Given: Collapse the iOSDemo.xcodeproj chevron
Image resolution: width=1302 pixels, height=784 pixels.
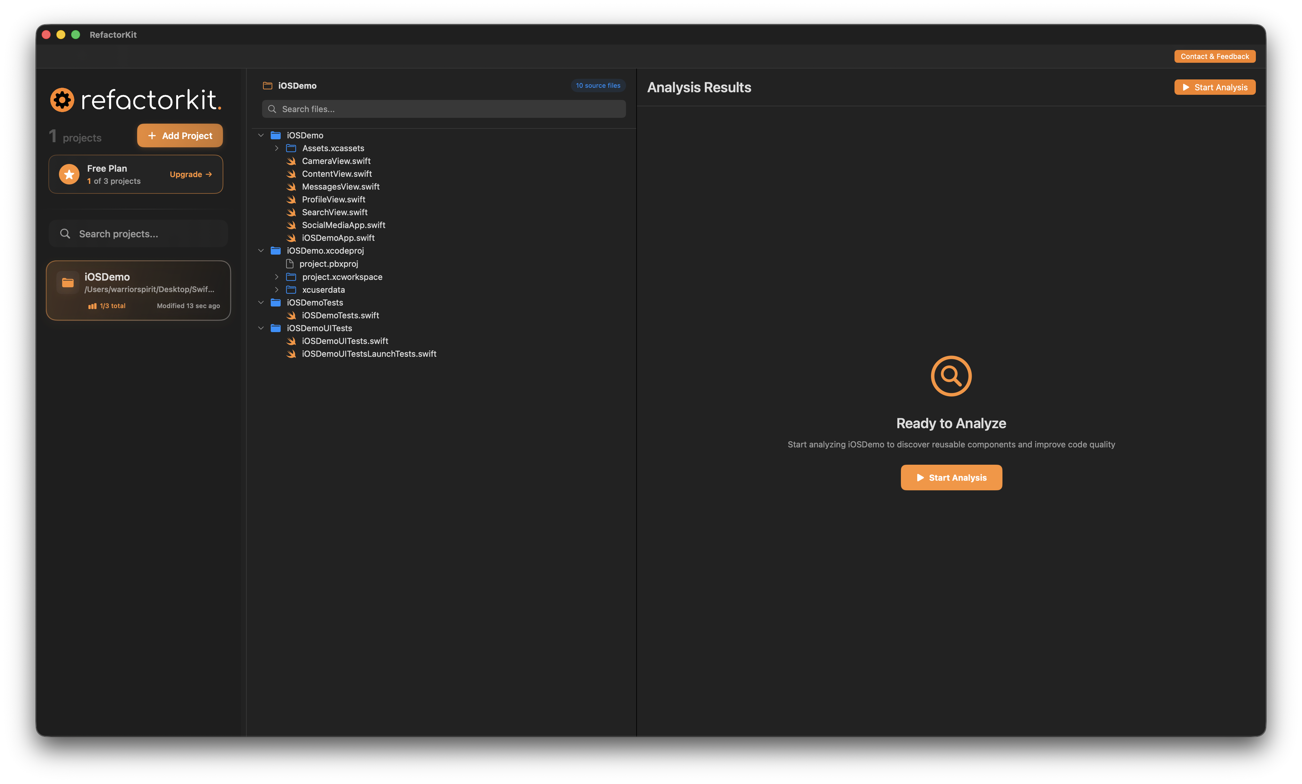Looking at the screenshot, I should click(x=261, y=250).
